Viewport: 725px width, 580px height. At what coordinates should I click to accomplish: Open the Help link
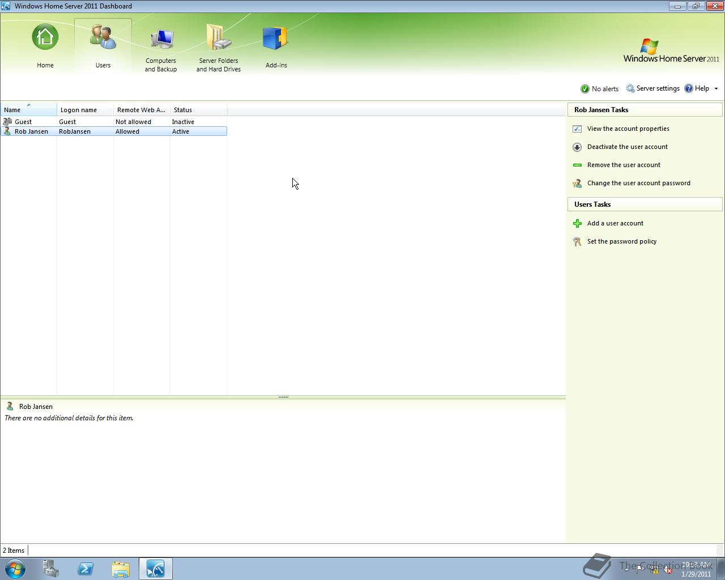697,88
